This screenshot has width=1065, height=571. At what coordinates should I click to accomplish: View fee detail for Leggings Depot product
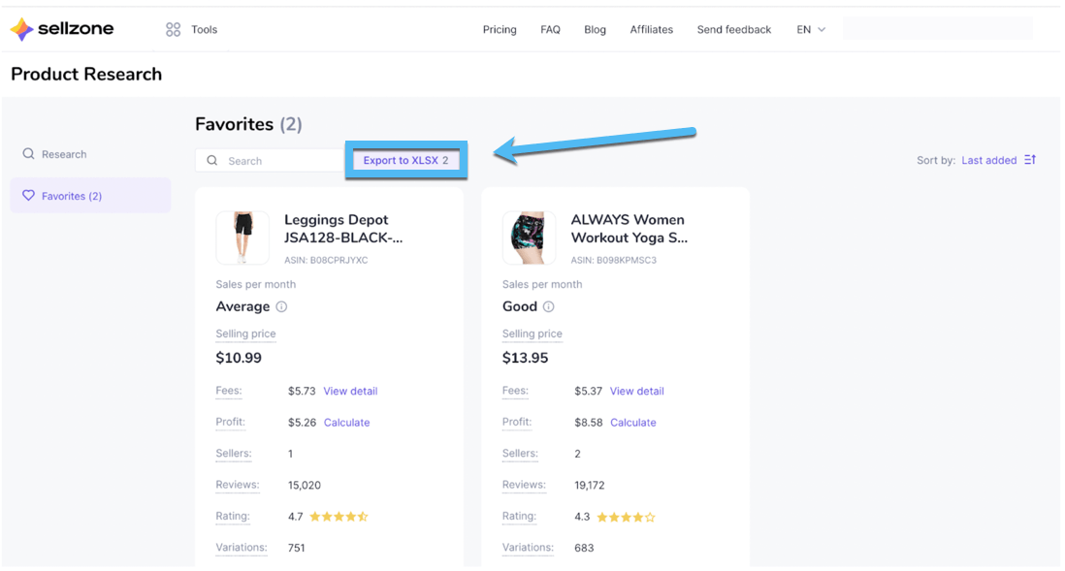350,392
